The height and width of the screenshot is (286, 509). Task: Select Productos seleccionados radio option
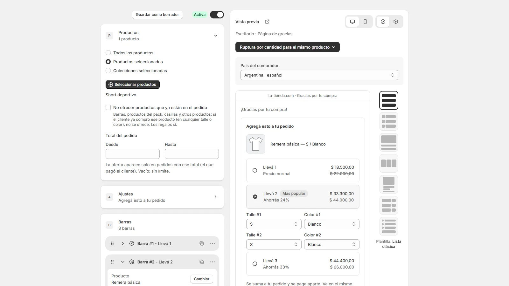(108, 62)
